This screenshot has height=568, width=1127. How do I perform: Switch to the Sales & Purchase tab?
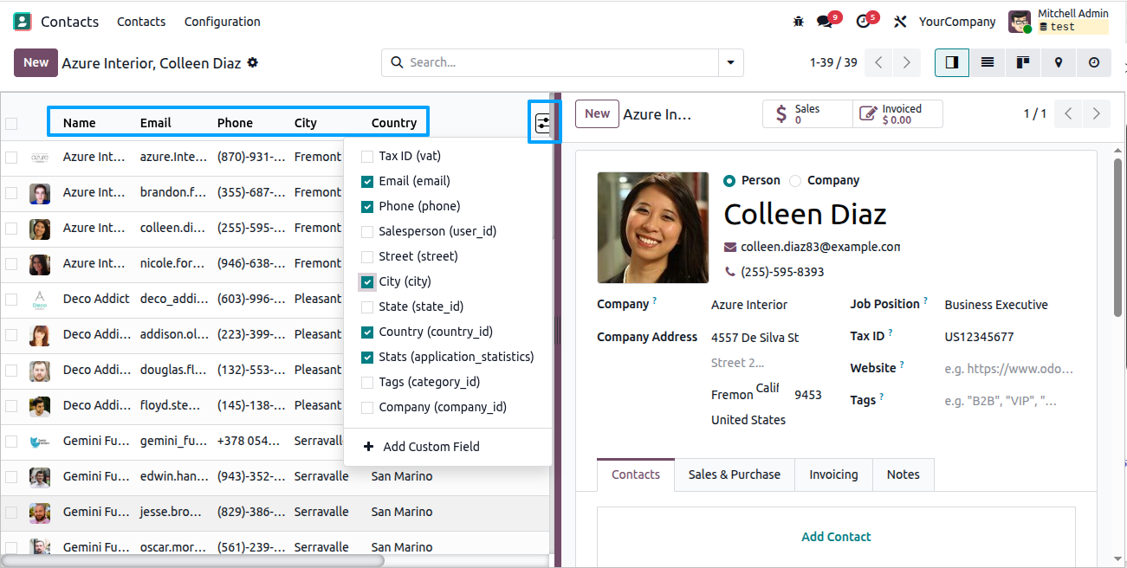point(735,474)
